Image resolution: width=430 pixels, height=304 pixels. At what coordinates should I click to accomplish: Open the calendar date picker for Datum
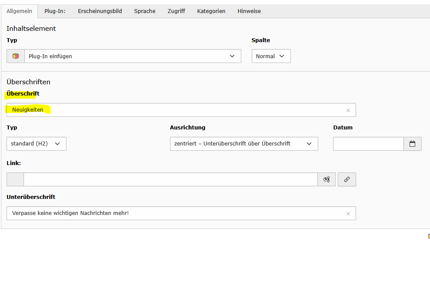(x=412, y=144)
